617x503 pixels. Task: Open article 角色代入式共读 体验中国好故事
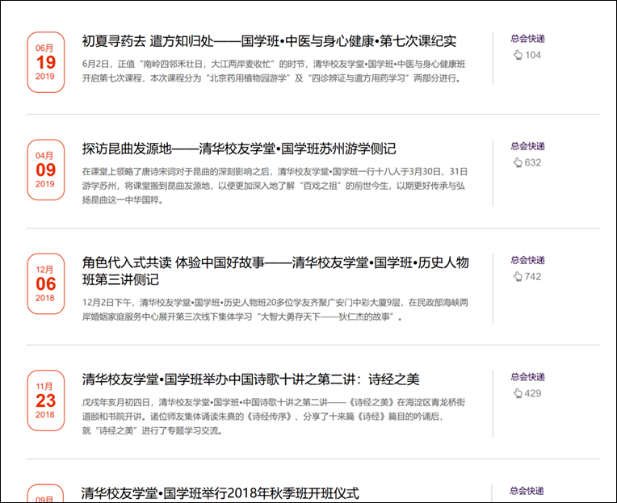pos(275,271)
